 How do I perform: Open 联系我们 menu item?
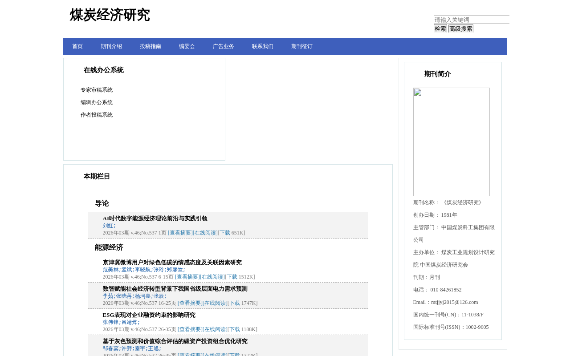click(263, 46)
